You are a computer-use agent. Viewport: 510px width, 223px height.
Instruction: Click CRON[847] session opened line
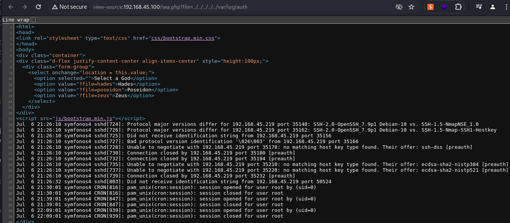tap(166, 199)
